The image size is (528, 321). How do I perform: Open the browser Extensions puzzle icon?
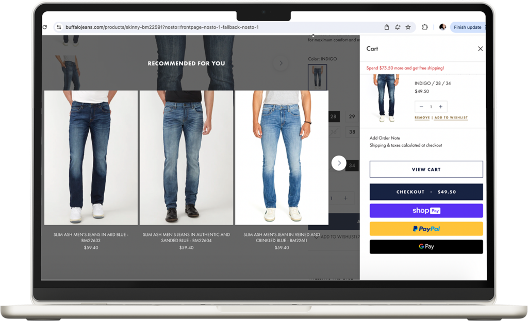(425, 27)
